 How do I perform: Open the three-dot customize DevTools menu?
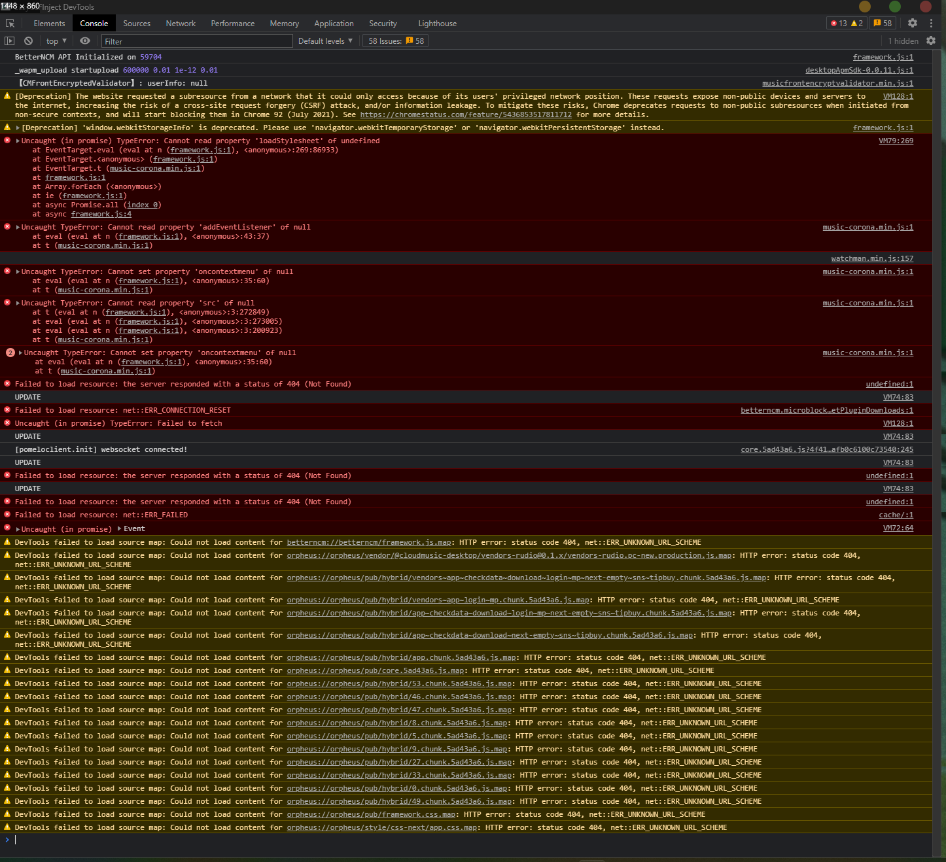point(932,23)
